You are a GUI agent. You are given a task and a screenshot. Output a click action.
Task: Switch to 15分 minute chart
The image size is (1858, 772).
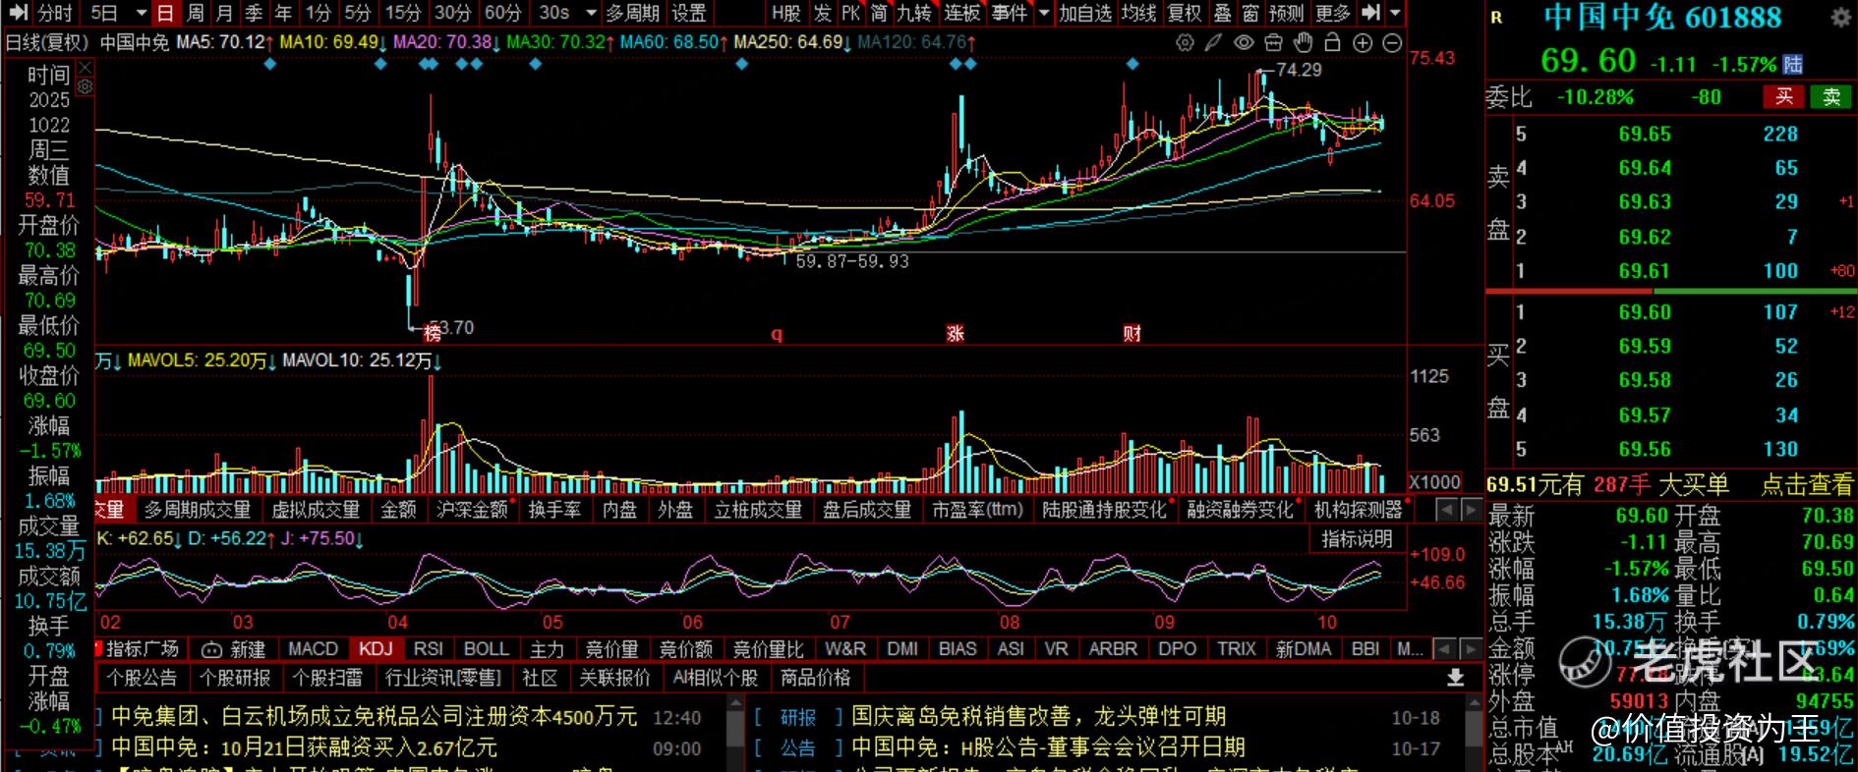point(402,13)
